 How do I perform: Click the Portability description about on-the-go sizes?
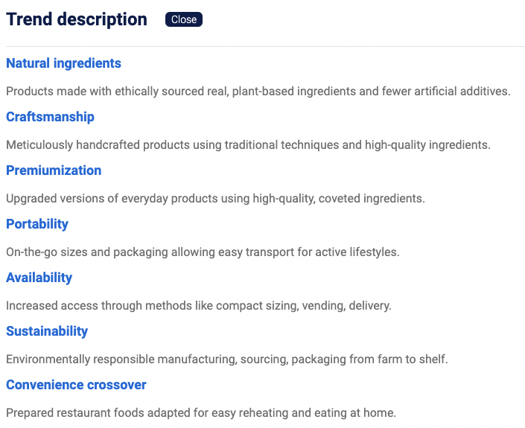coord(203,252)
